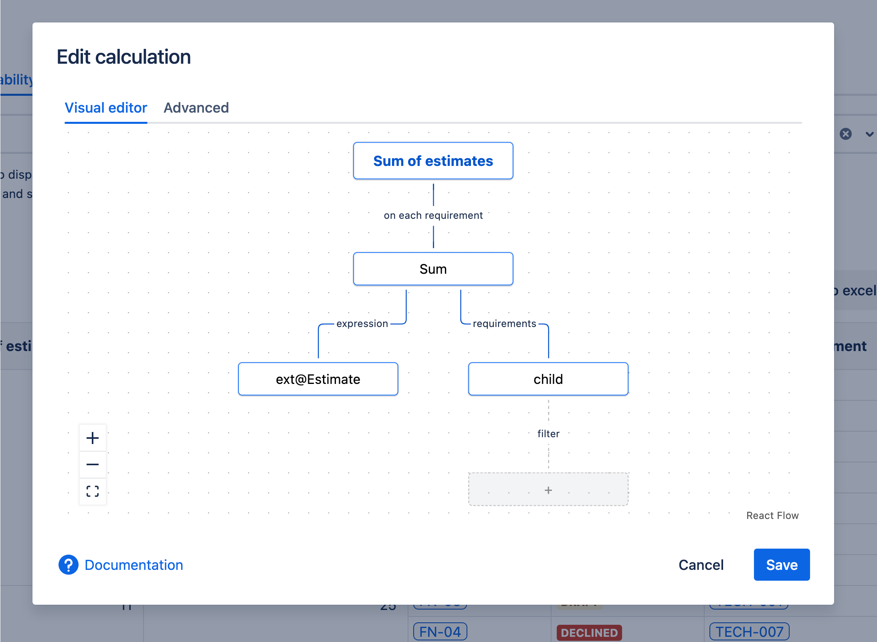The width and height of the screenshot is (877, 642).
Task: Click the Sum of estimates node
Action: (x=433, y=162)
